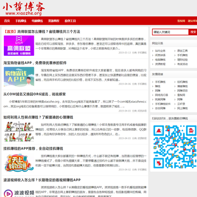The height and width of the screenshot is (197, 197).
Task: Open the 电脑赚钱 category in the 网站分类 sidebar
Action: [x=160, y=60]
